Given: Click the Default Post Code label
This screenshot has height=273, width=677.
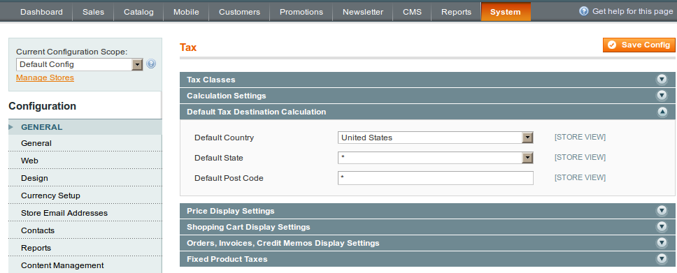Looking at the screenshot, I should click(x=229, y=178).
